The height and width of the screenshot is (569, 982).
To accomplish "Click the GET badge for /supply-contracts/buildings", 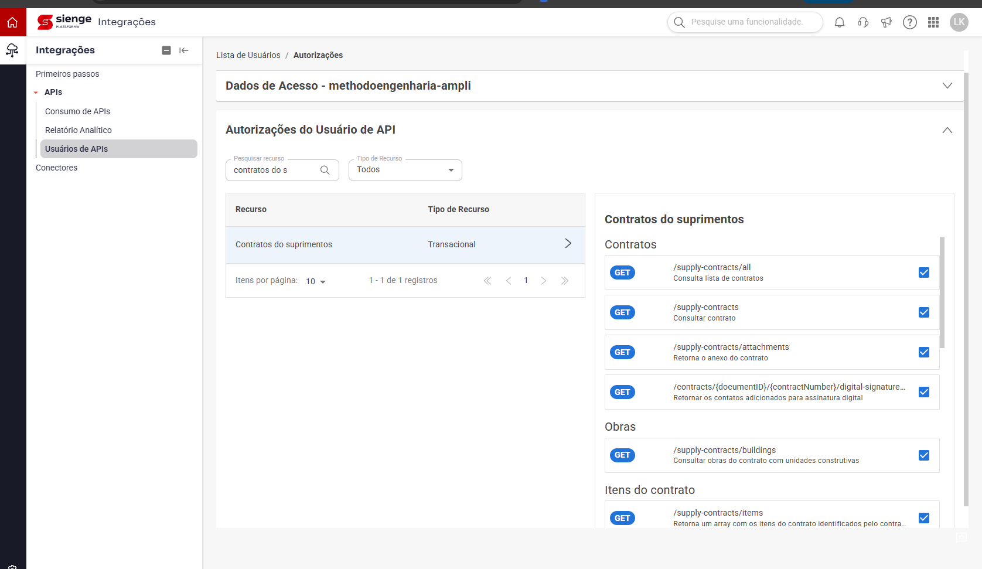I will click(x=622, y=455).
